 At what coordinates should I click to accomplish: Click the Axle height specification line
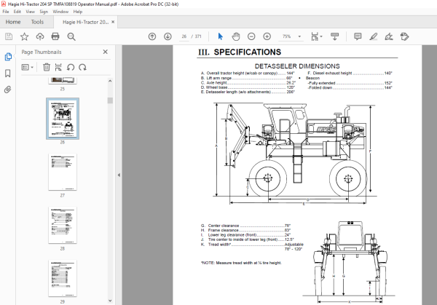248,83
